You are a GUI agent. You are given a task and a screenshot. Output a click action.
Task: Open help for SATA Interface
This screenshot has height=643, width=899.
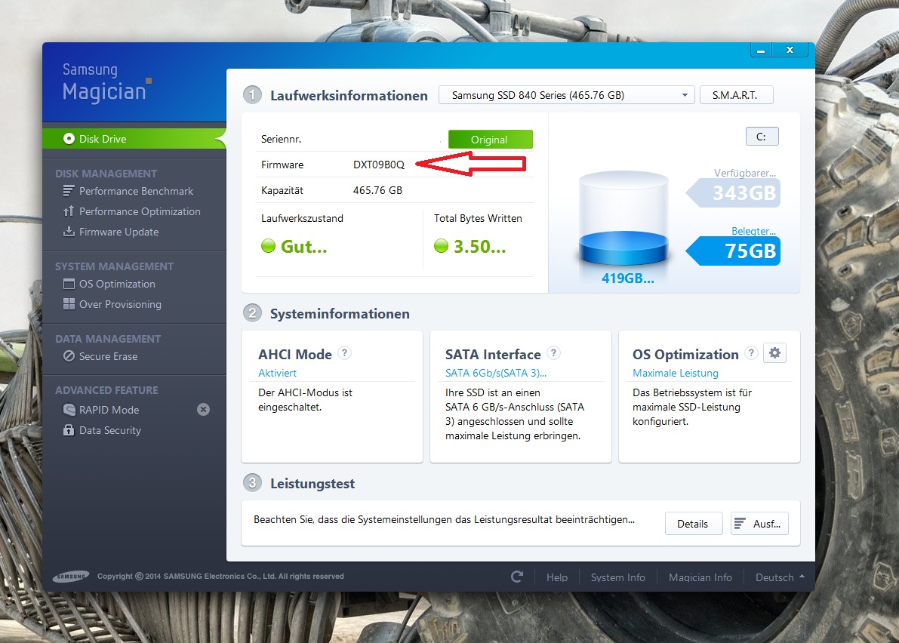pyautogui.click(x=553, y=353)
